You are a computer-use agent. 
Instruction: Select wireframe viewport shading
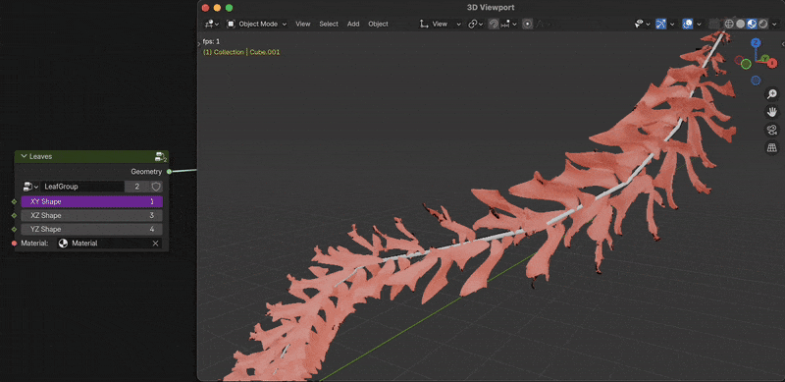(x=729, y=24)
